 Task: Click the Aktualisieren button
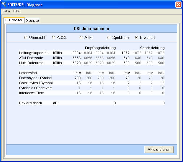[x=159, y=149]
